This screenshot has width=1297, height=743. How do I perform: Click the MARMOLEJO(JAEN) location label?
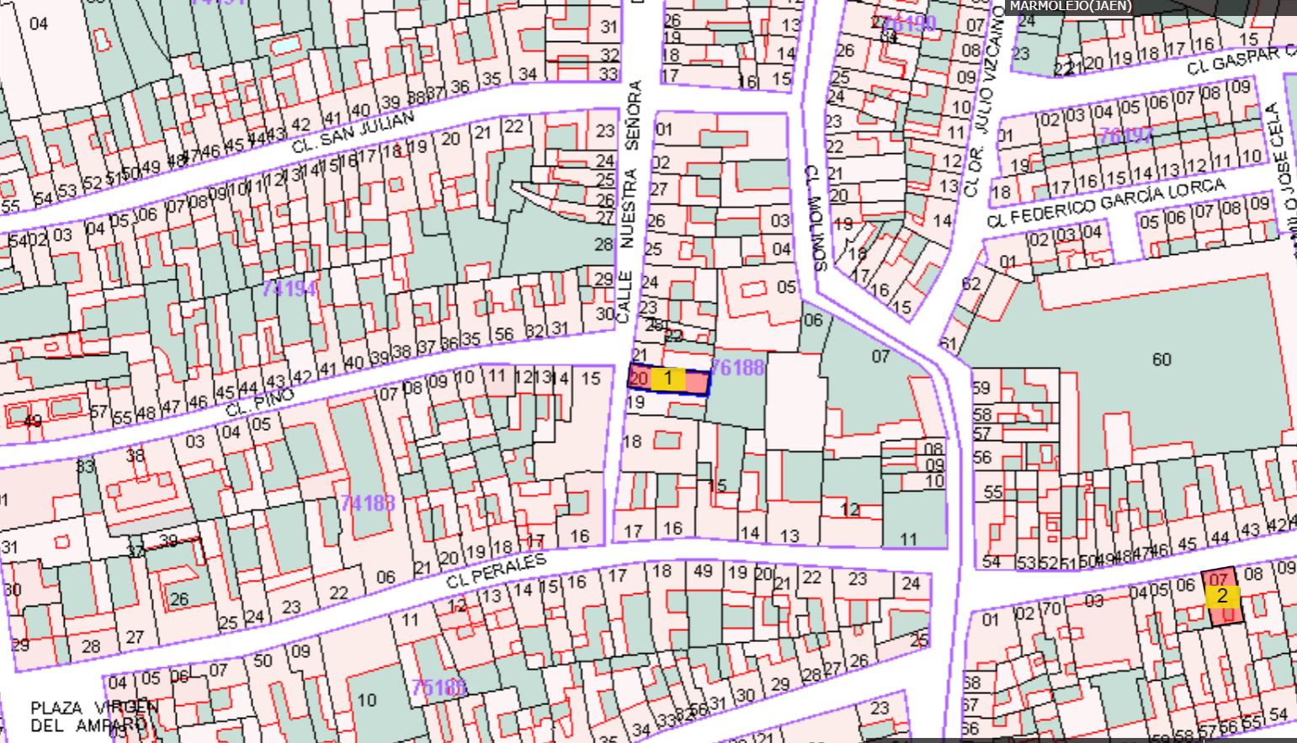point(1071,7)
